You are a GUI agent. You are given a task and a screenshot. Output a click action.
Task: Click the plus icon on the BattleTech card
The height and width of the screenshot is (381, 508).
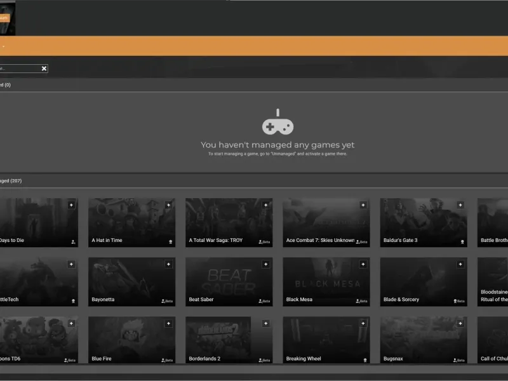71,264
